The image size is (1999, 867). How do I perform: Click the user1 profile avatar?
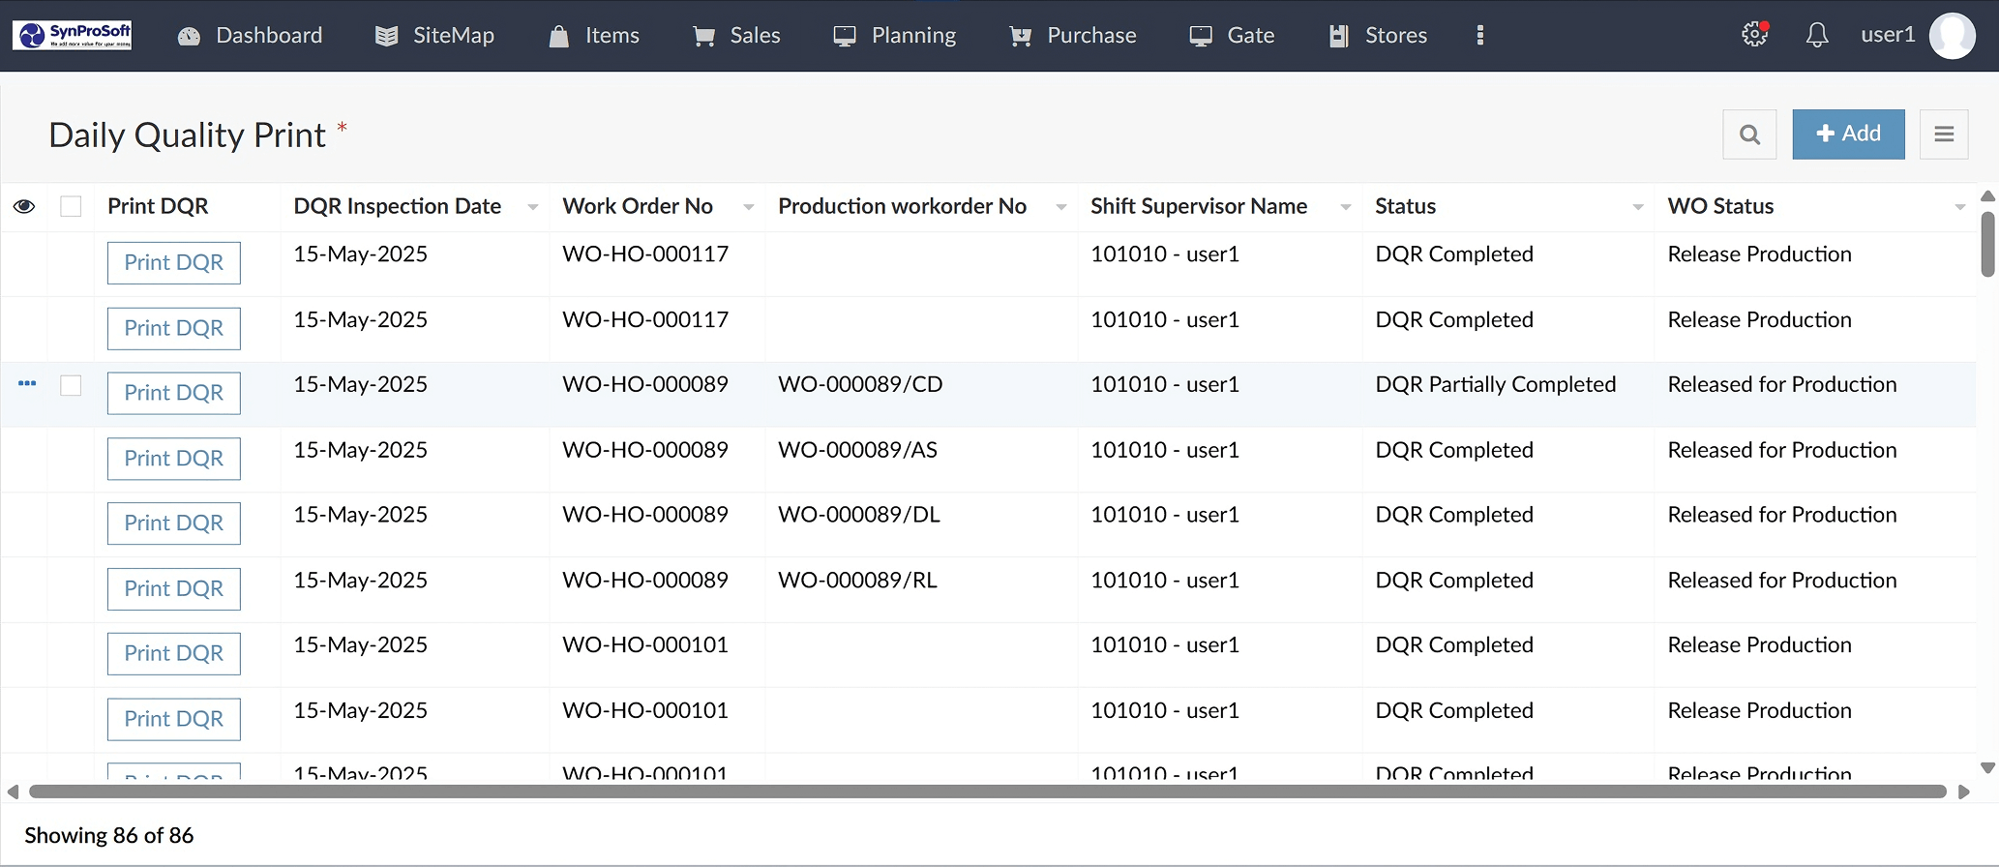(1952, 36)
